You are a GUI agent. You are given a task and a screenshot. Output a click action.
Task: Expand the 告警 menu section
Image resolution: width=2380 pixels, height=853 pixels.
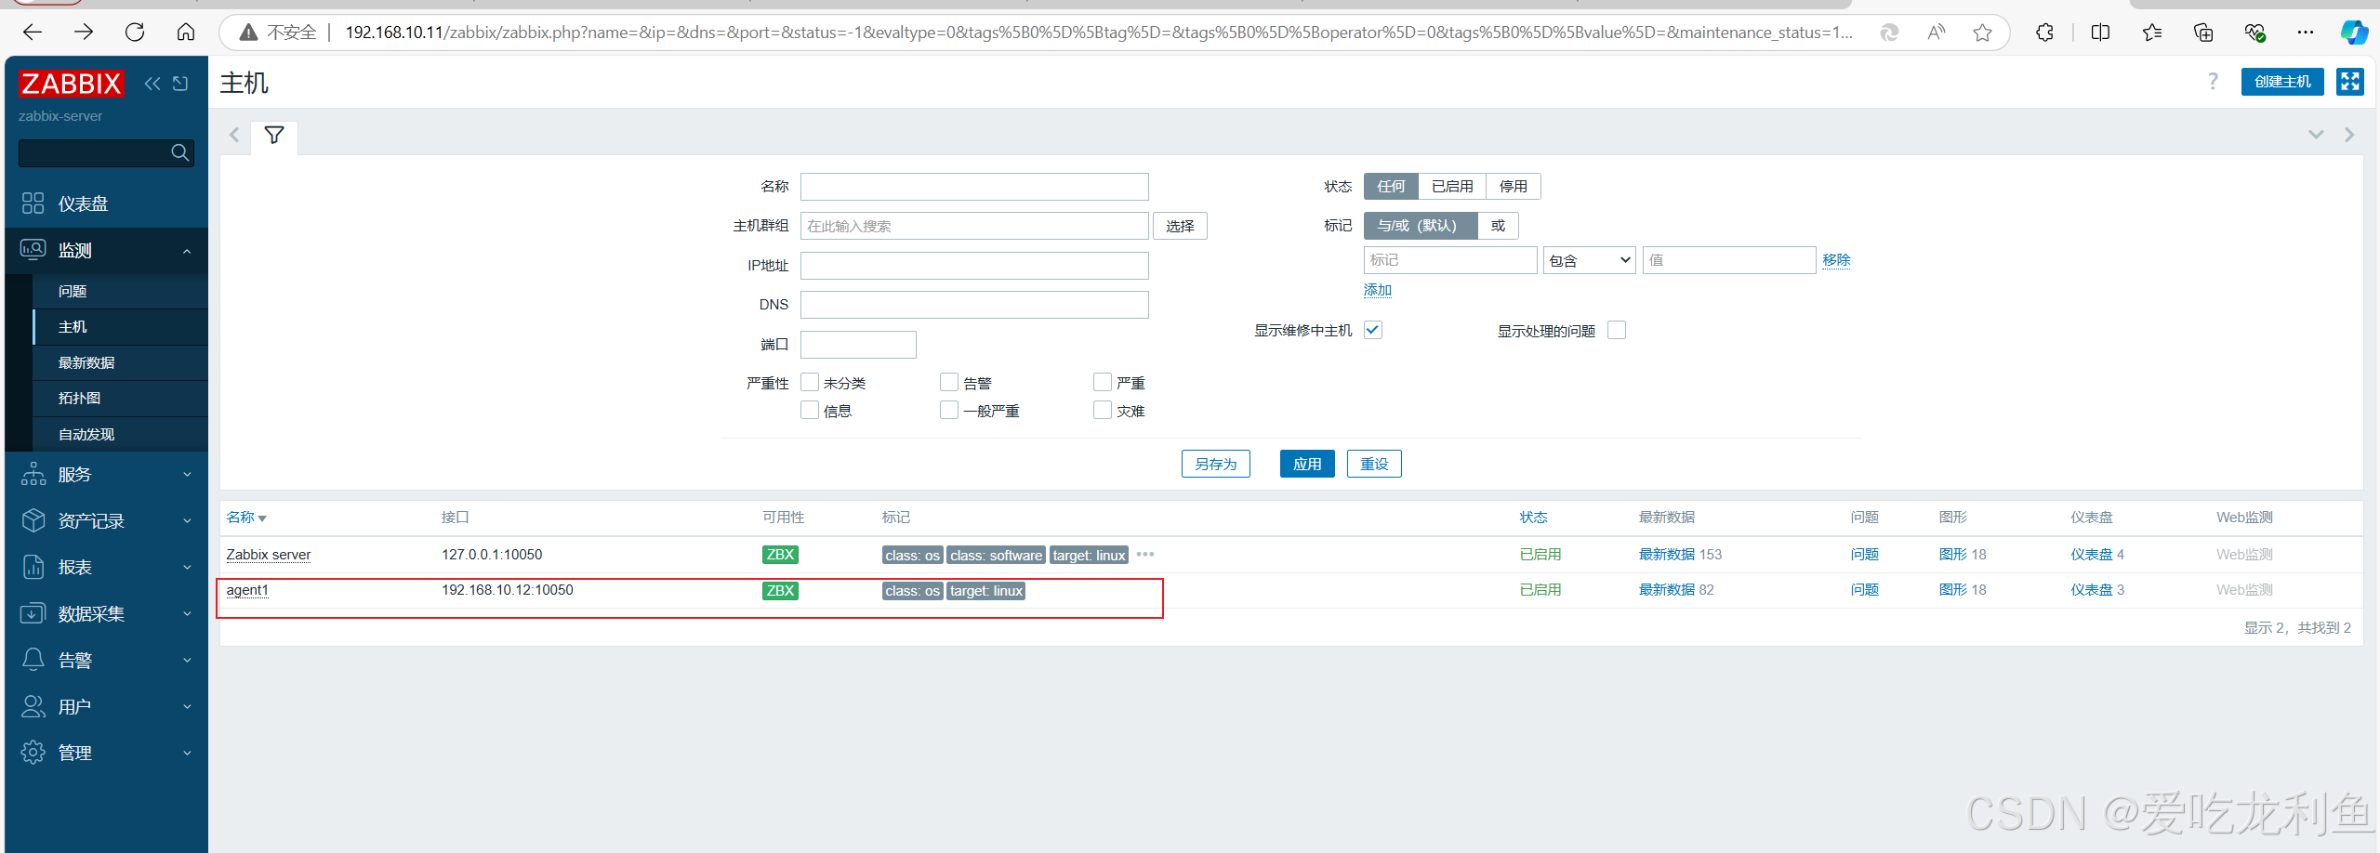[106, 661]
